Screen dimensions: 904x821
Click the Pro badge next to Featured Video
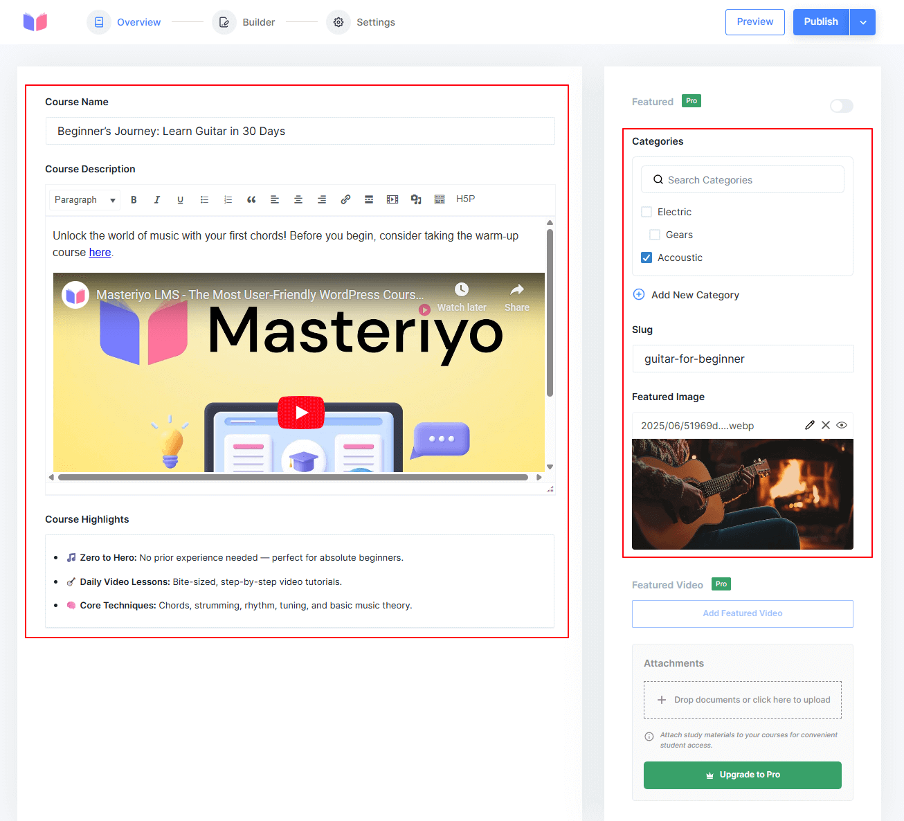click(x=721, y=584)
